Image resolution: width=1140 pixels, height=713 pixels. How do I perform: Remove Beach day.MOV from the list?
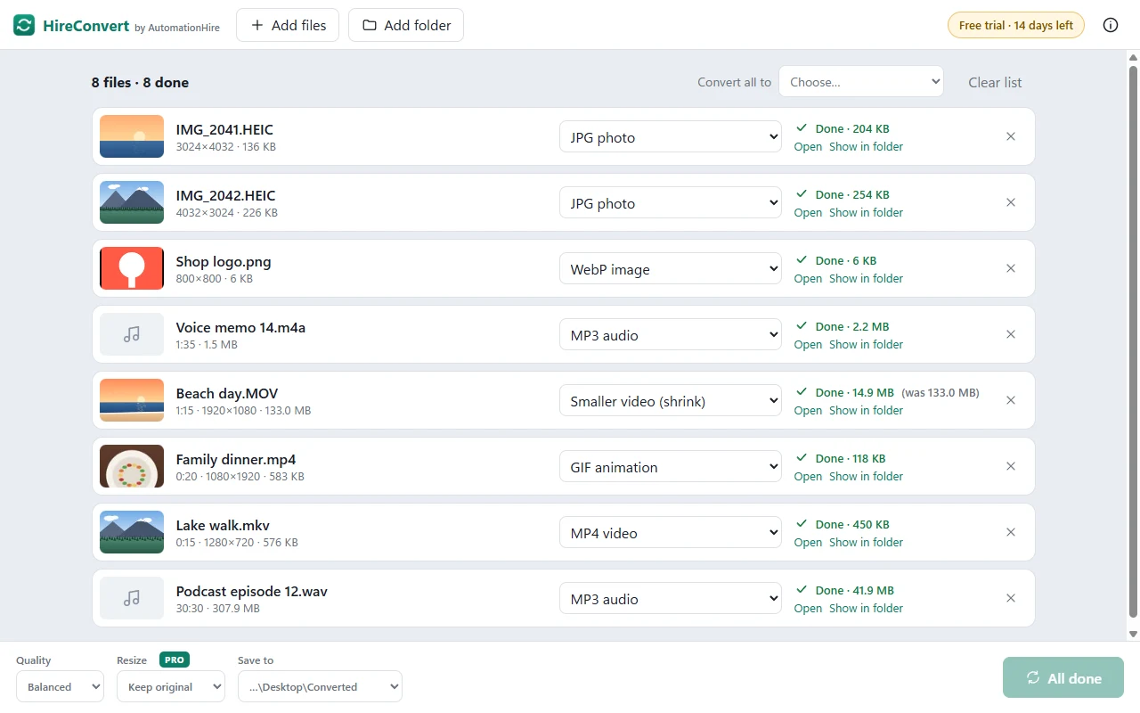tap(1011, 400)
